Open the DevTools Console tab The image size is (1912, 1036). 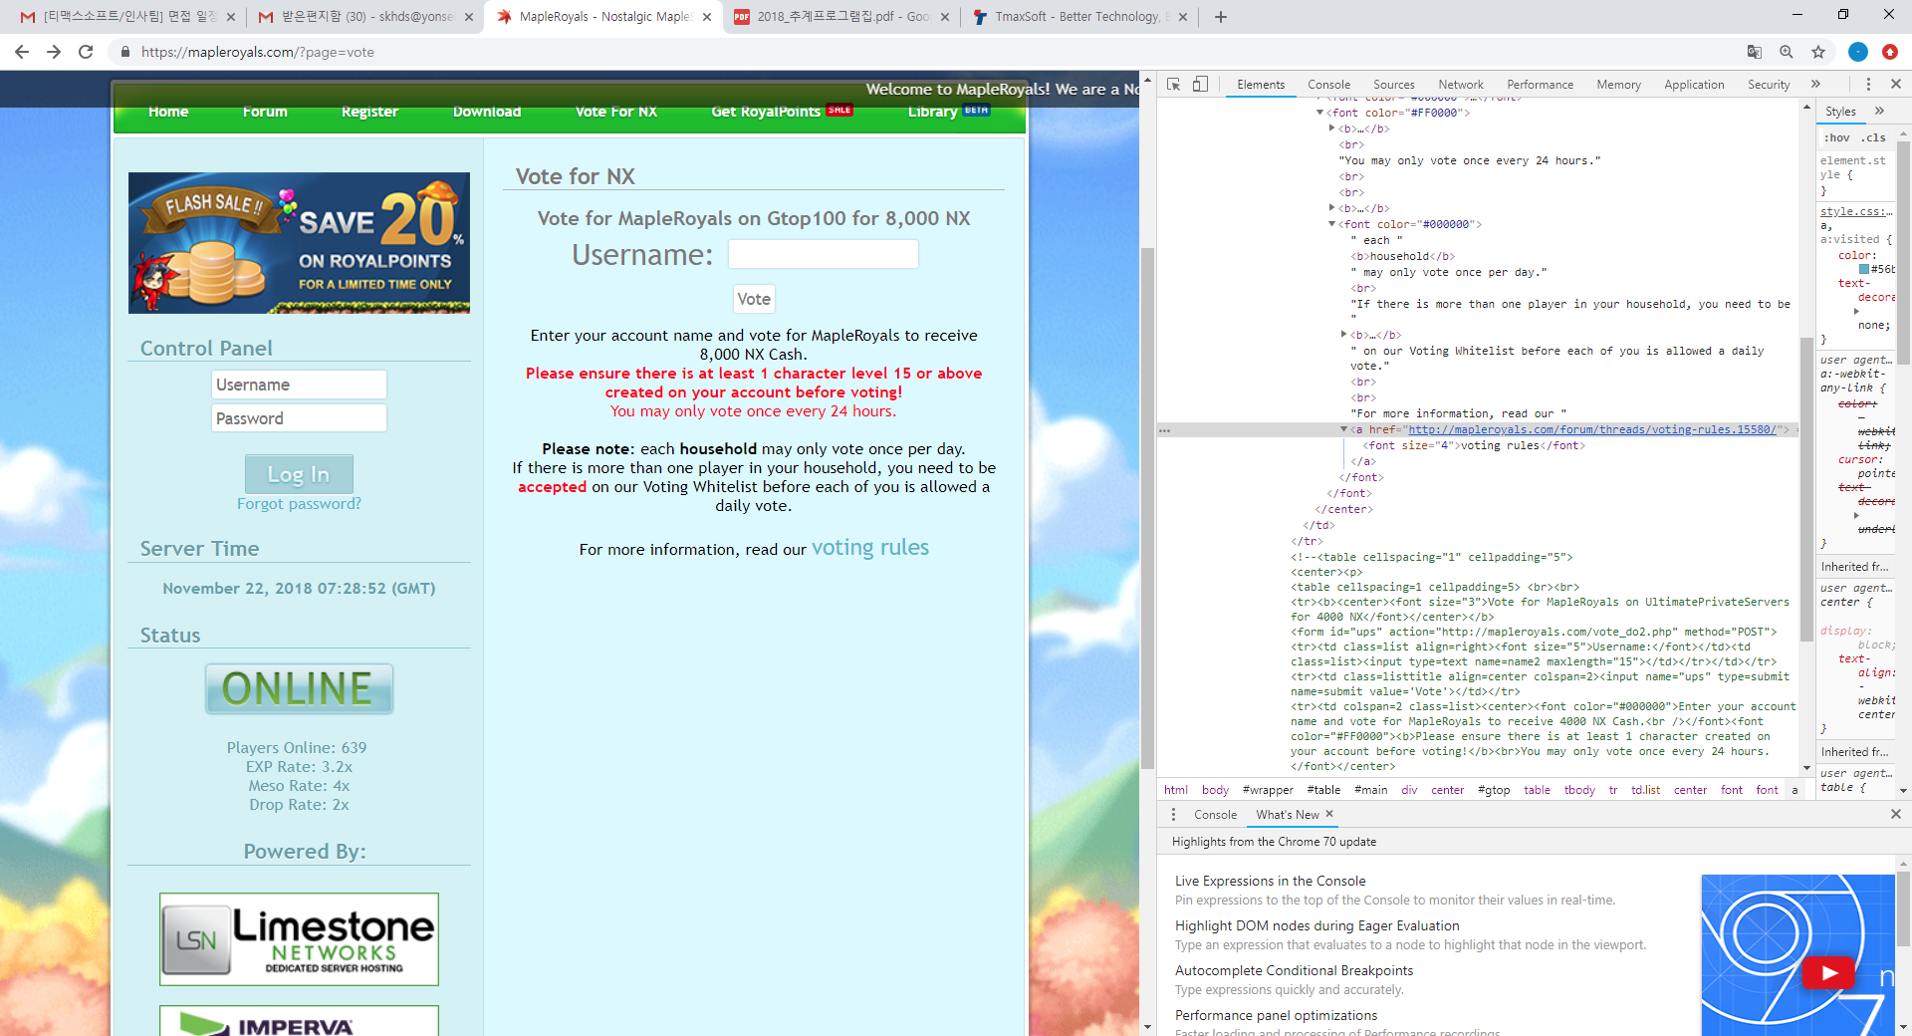pyautogui.click(x=1328, y=85)
